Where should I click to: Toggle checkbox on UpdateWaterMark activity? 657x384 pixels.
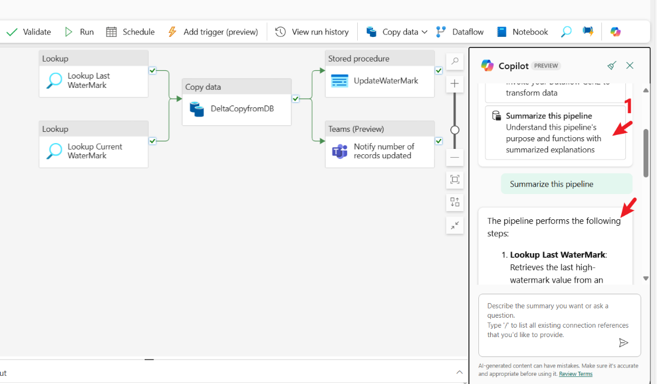(439, 71)
